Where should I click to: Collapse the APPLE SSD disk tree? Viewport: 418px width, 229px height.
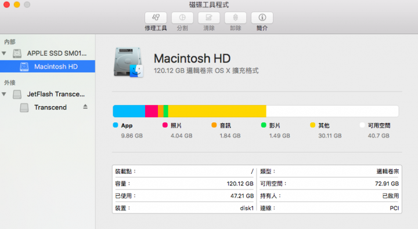(4, 53)
